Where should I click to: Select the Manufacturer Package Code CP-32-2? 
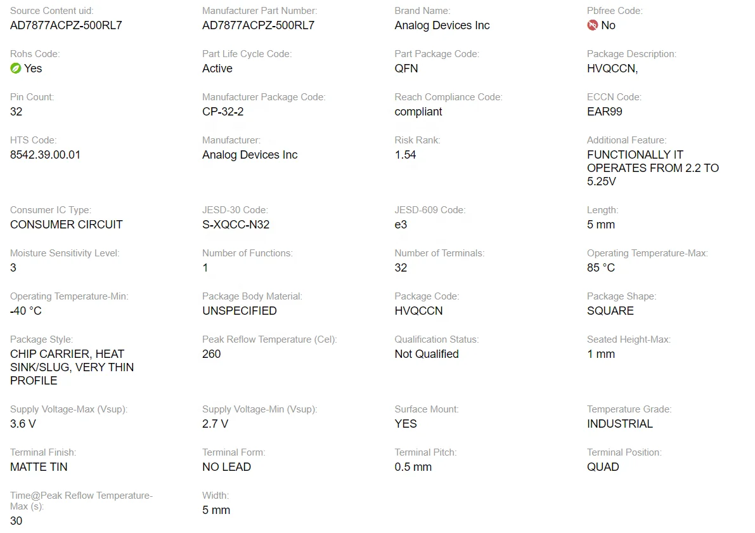click(223, 112)
